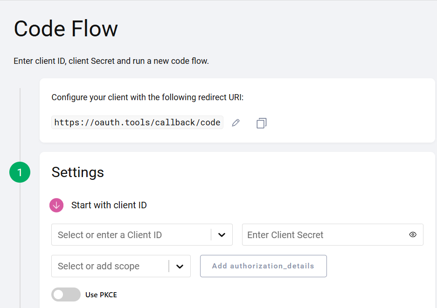Click the Code Flow page title
Image resolution: width=437 pixels, height=308 pixels.
click(66, 29)
